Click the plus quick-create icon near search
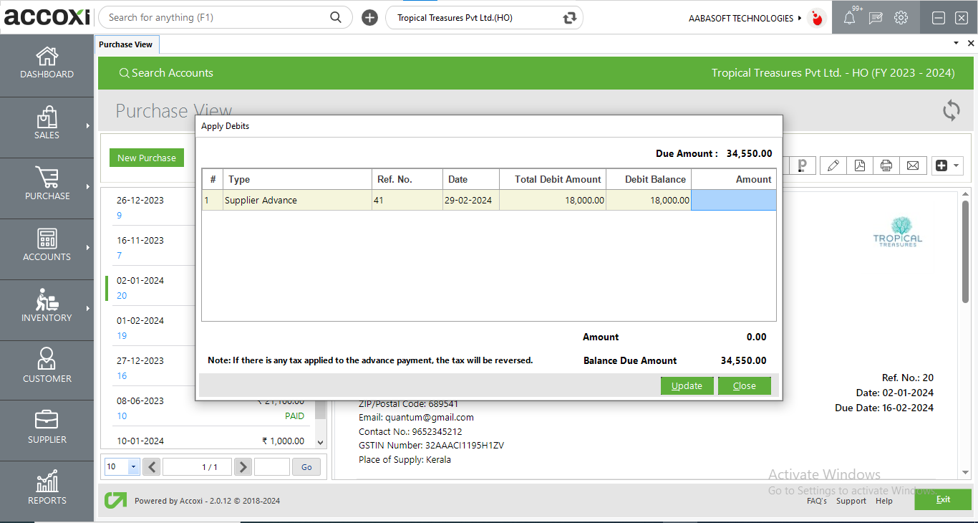This screenshot has height=523, width=978. [369, 18]
